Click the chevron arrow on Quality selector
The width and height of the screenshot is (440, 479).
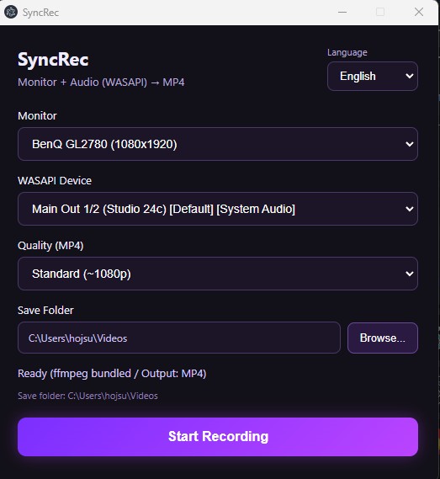(410, 274)
